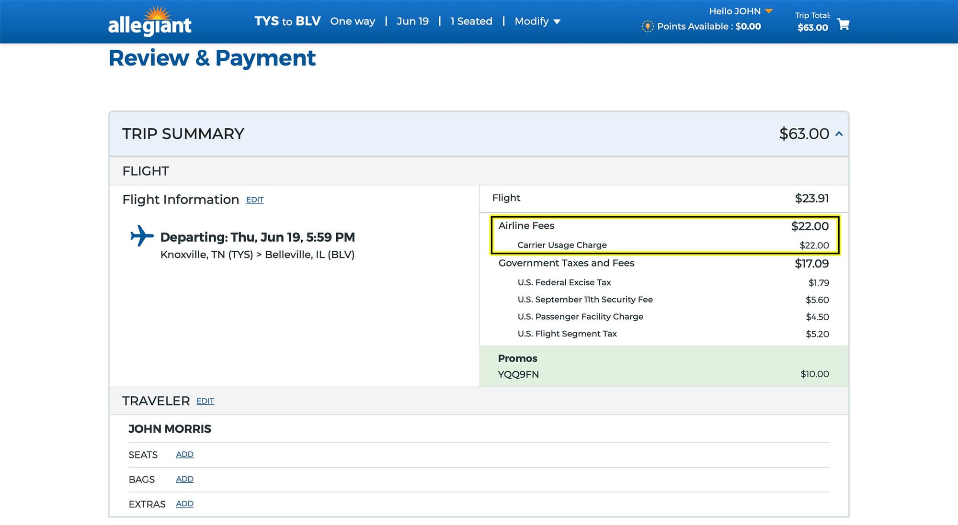The width and height of the screenshot is (958, 525).
Task: Click the Promos label
Action: tap(517, 358)
